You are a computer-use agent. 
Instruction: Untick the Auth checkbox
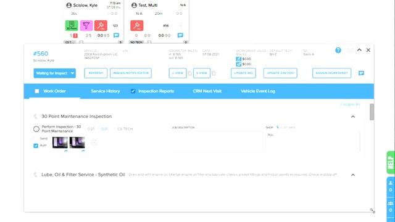pyautogui.click(x=36, y=146)
